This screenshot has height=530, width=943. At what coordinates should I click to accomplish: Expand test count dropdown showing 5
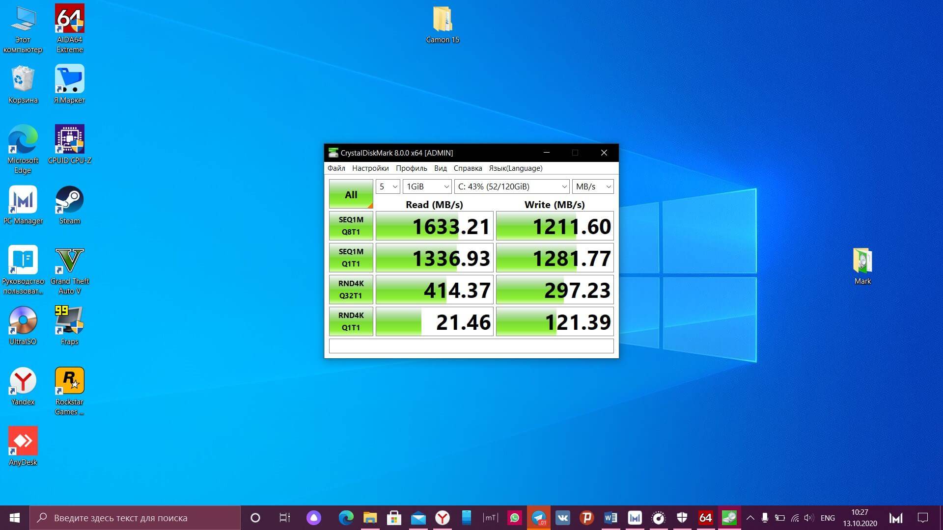(x=388, y=186)
